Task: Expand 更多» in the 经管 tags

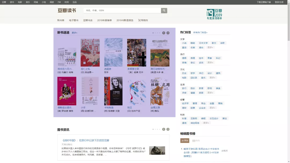Action: pyautogui.click(x=212, y=108)
